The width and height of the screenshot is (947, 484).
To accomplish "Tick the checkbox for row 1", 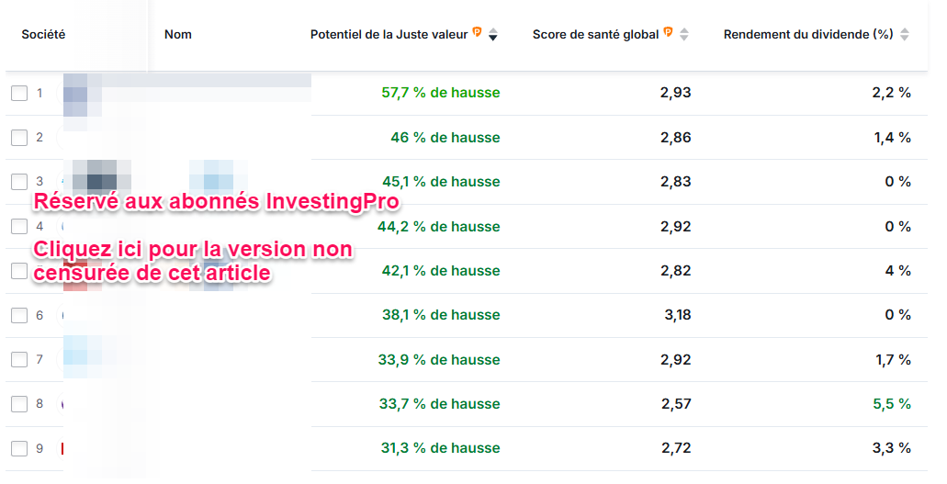I will tap(19, 93).
